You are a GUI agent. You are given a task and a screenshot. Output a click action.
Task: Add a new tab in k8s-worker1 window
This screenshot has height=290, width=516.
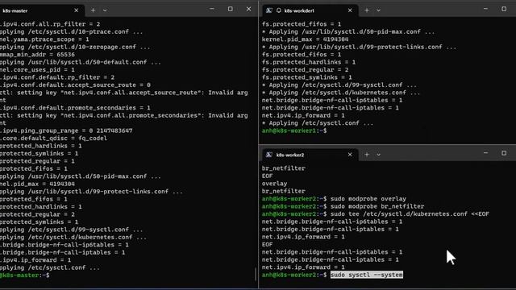[x=367, y=10]
